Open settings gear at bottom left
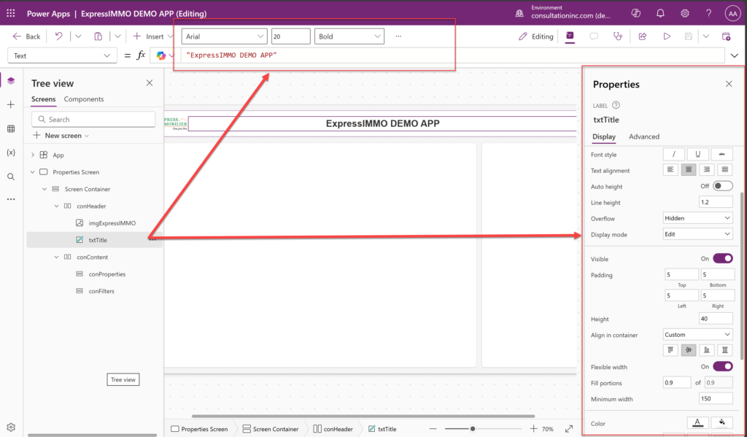The width and height of the screenshot is (747, 437). tap(11, 427)
